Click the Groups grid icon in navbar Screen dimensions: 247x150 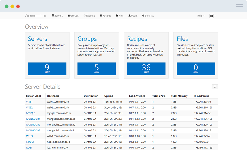68,16
